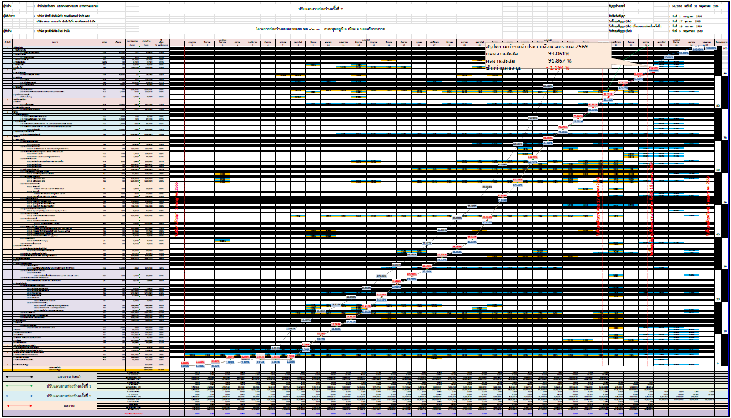Viewport: 731px width, 418px height.
Task: Select the ผลงาน legend label
Action: [x=69, y=406]
